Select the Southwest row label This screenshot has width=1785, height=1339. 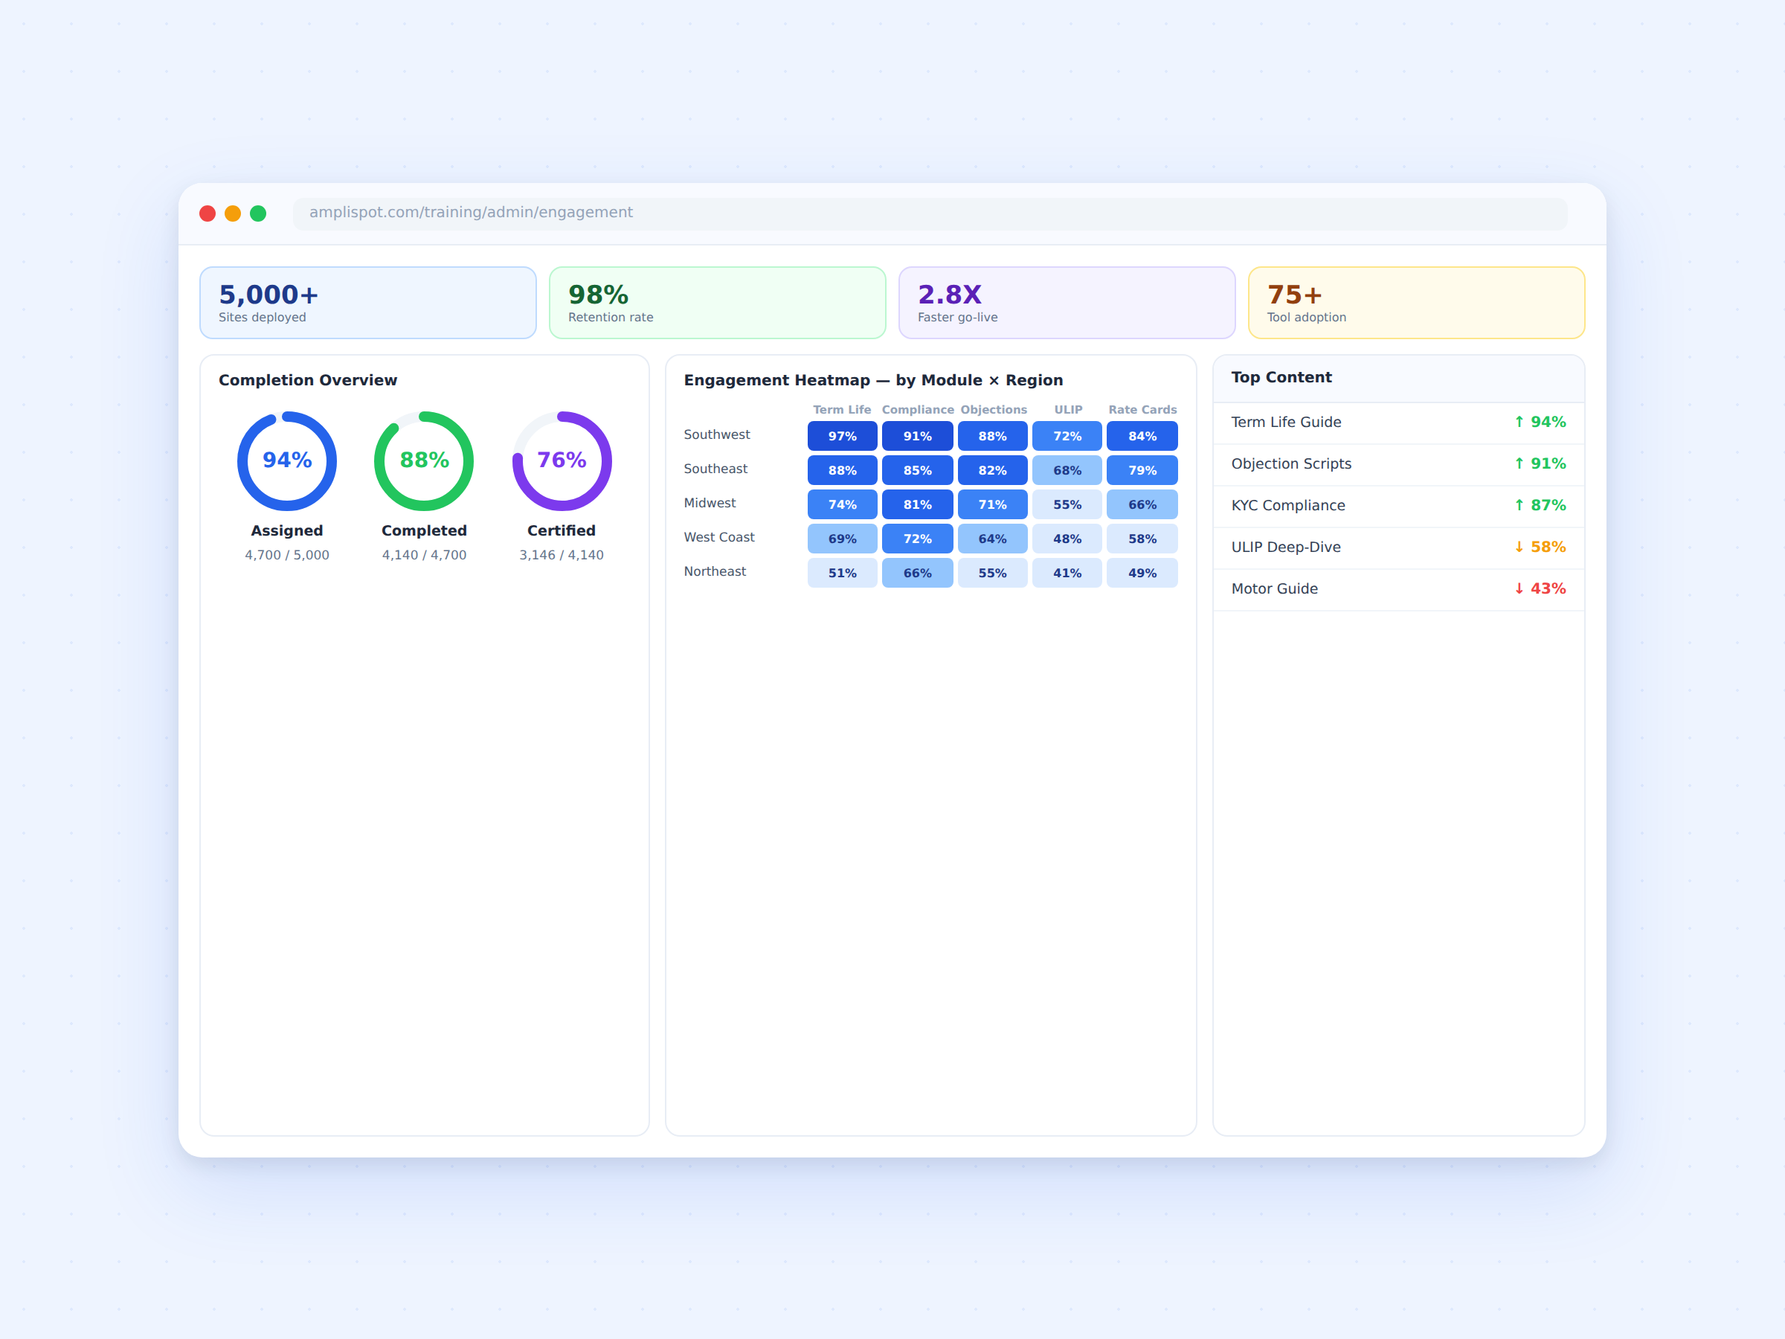tap(716, 434)
